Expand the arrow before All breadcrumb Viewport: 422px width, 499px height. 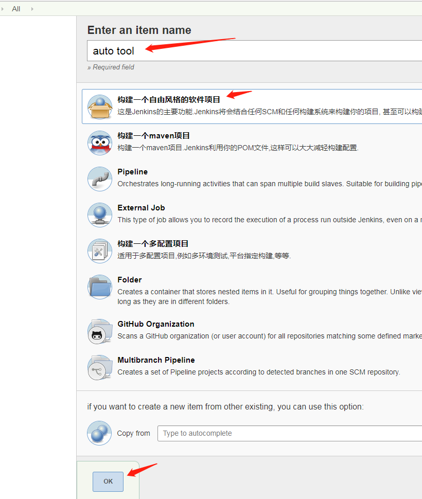[2, 9]
